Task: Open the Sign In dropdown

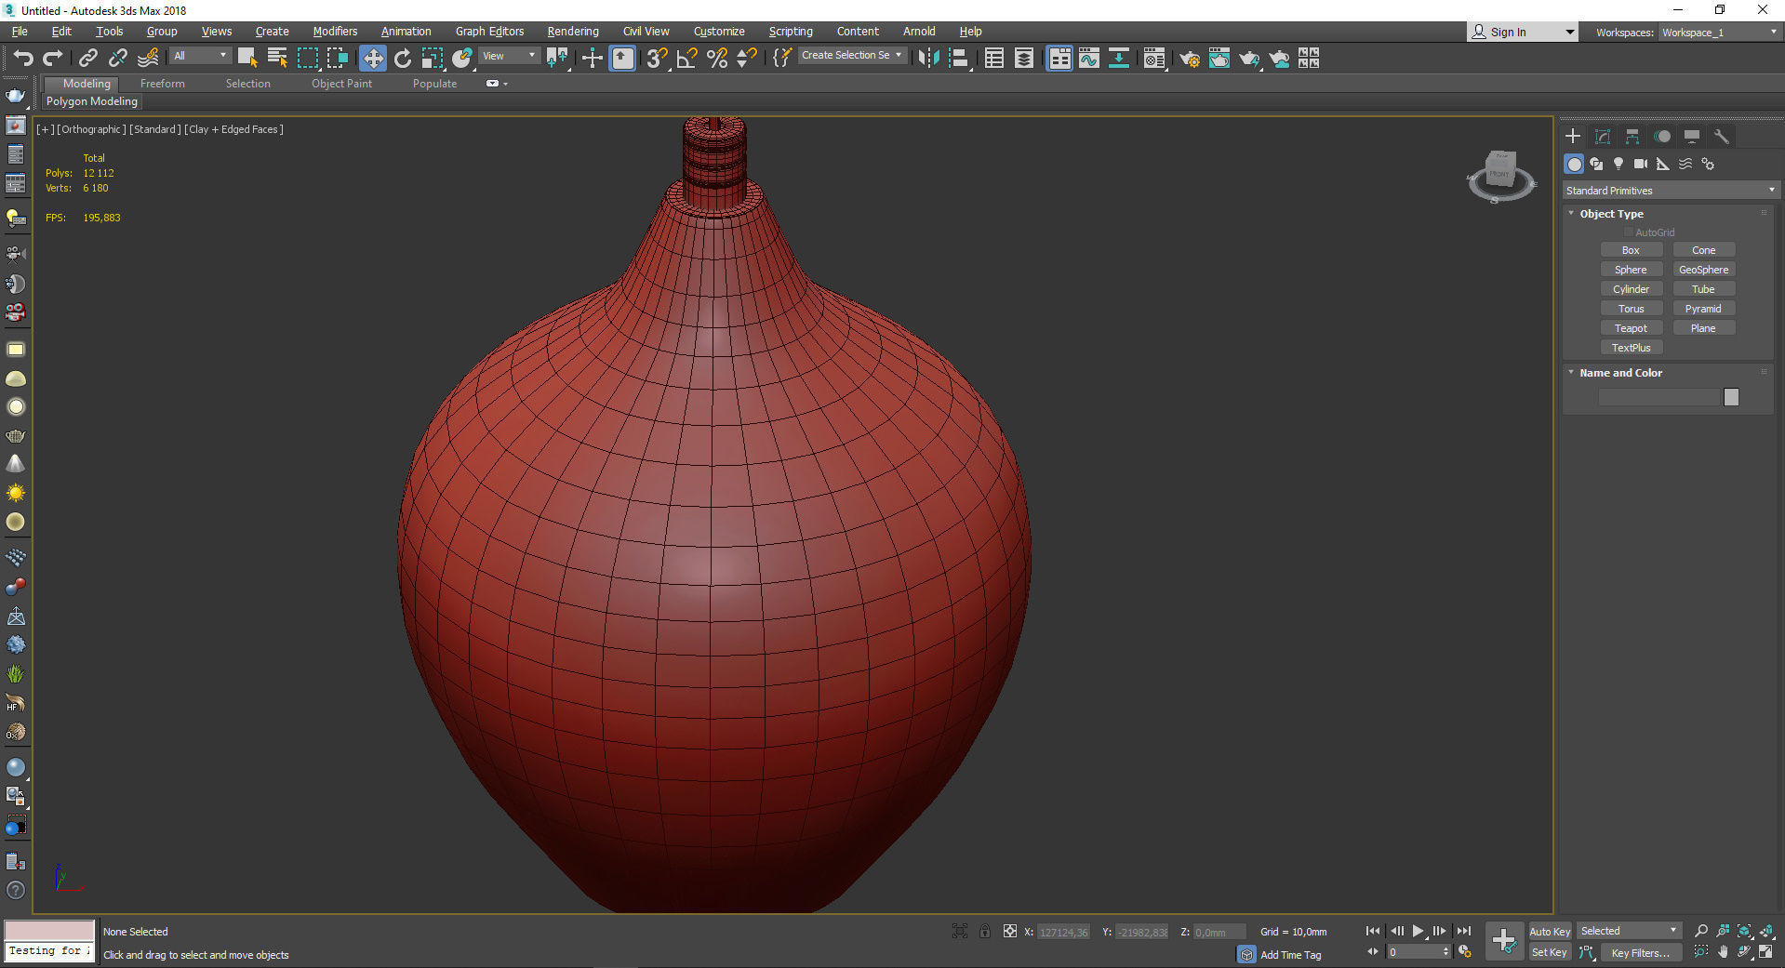Action: pos(1522,32)
